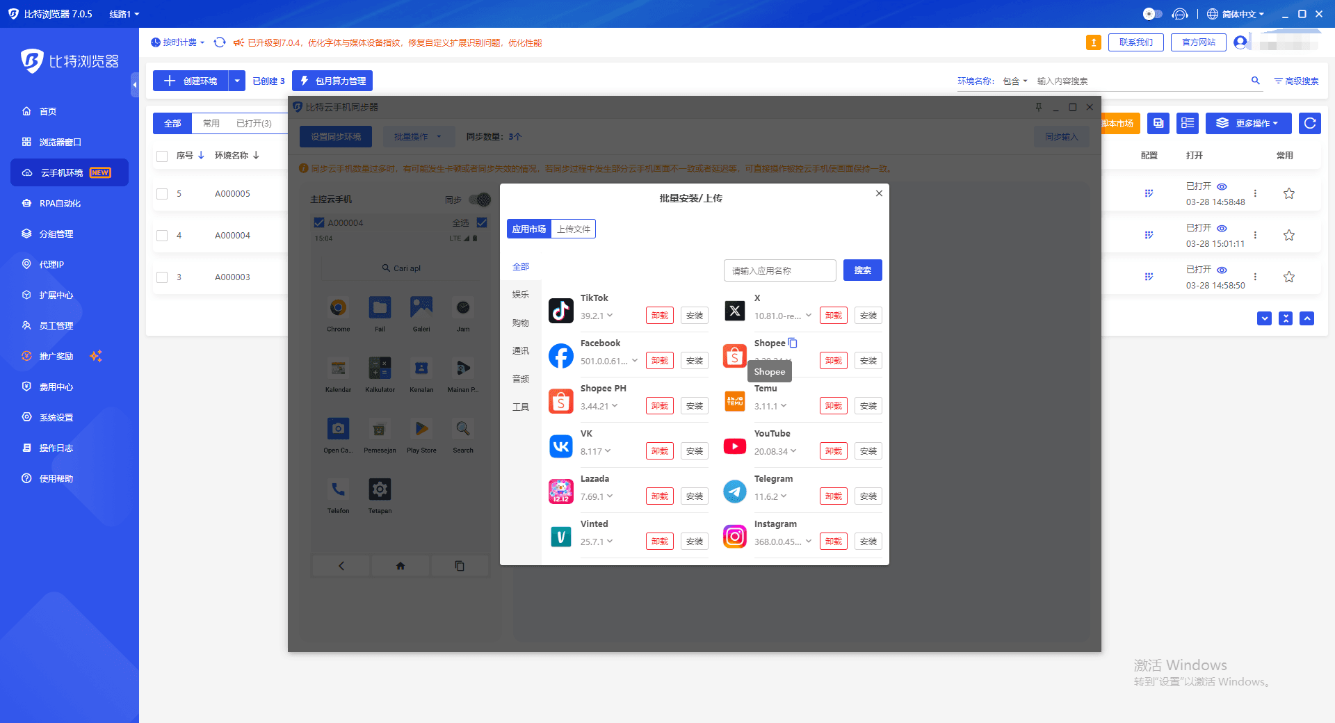
Task: Click the Temu app icon
Action: pos(735,401)
